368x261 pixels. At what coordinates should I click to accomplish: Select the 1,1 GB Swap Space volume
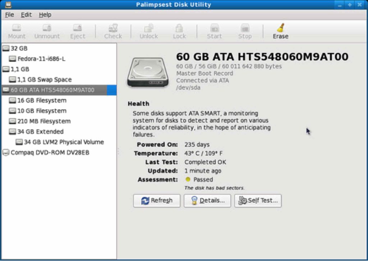tap(59, 80)
